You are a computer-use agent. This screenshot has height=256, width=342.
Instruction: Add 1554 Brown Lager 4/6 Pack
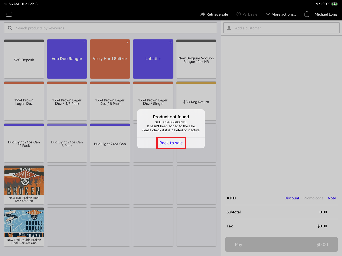pos(67,101)
